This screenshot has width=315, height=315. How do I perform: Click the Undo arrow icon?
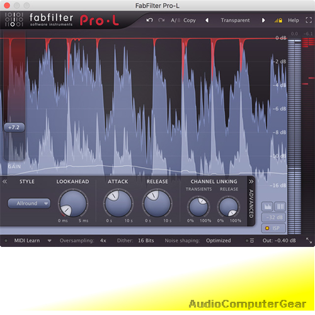tap(149, 20)
